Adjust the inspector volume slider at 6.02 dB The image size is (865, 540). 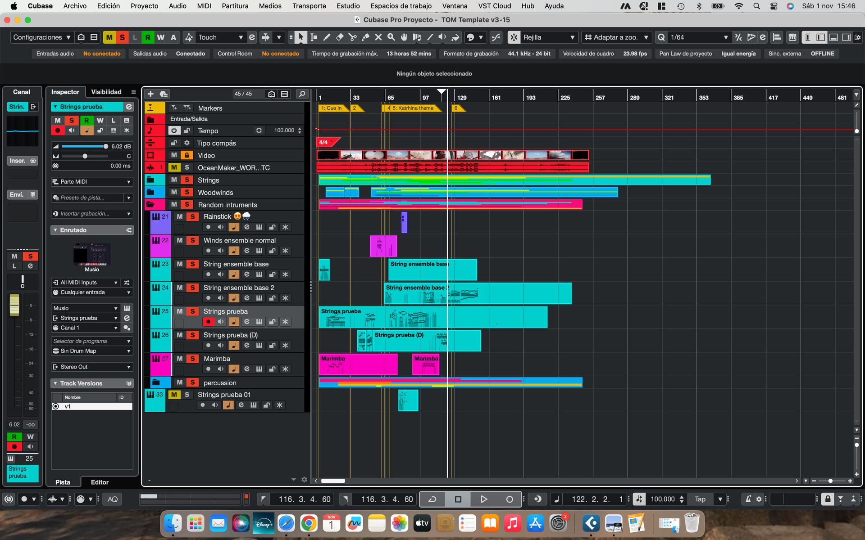coord(105,146)
